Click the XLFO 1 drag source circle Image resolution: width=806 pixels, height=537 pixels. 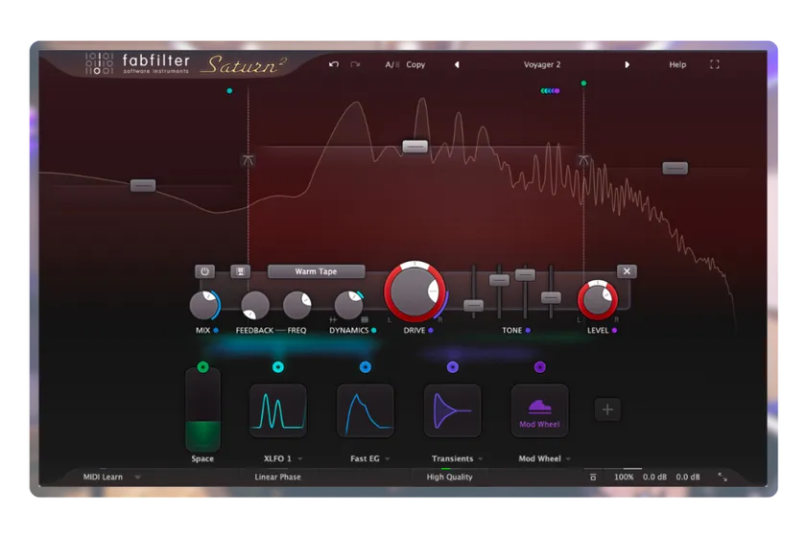point(278,367)
